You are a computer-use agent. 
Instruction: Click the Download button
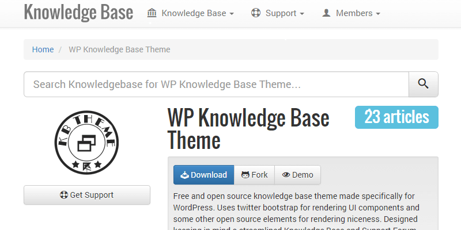[x=204, y=175]
